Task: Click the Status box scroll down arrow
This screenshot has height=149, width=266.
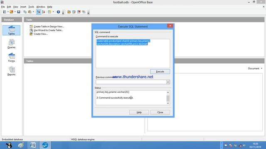Action: click(168, 103)
